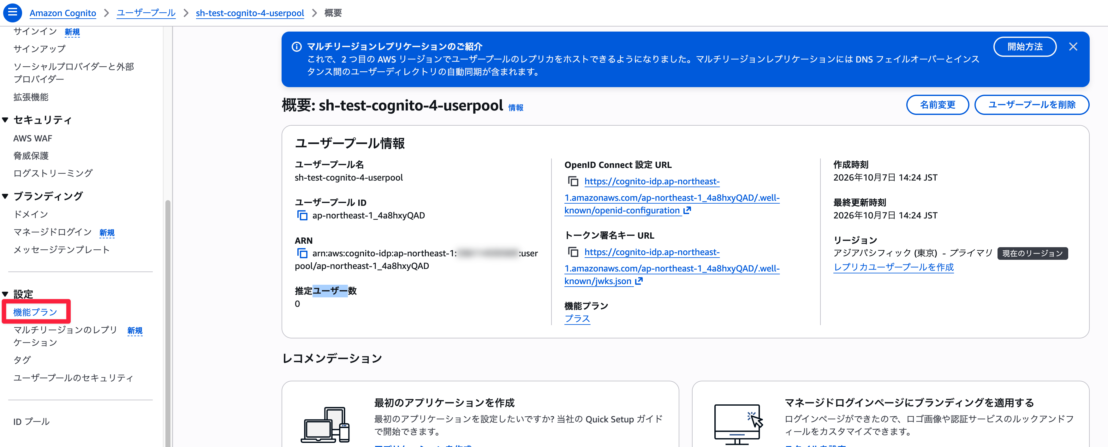Open ドメイン under branding
1108x447 pixels.
pos(31,214)
